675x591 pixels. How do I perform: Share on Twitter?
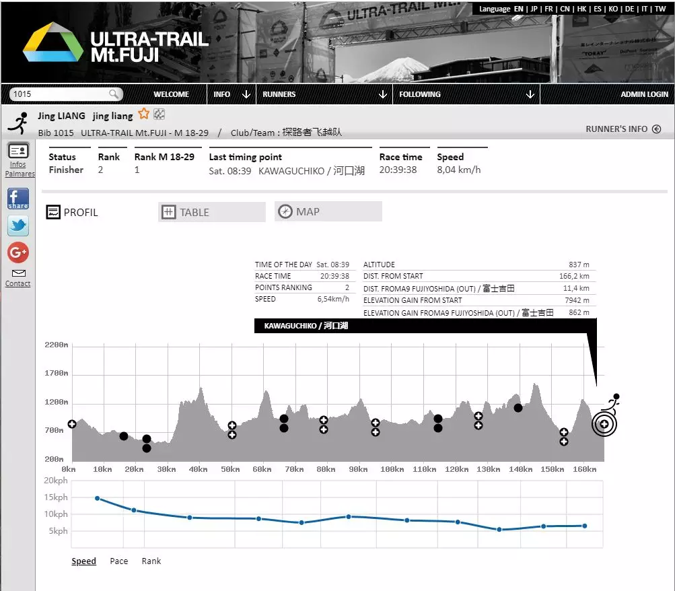18,225
